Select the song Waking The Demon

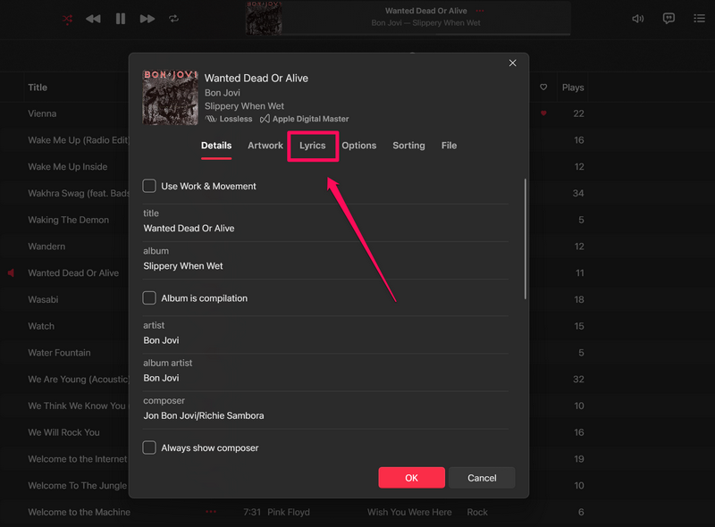[x=69, y=221]
